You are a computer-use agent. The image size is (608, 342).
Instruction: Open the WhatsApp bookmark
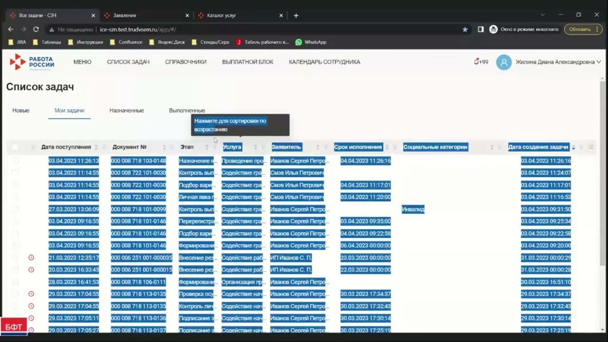click(311, 42)
